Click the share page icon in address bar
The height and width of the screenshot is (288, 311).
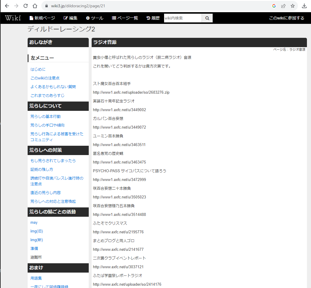click(x=283, y=6)
